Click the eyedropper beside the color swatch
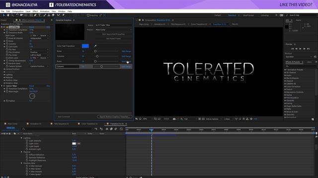The width and height of the screenshot is (318, 178). (x=95, y=46)
